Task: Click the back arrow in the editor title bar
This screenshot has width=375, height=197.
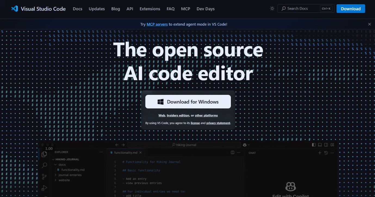Action: point(117,145)
